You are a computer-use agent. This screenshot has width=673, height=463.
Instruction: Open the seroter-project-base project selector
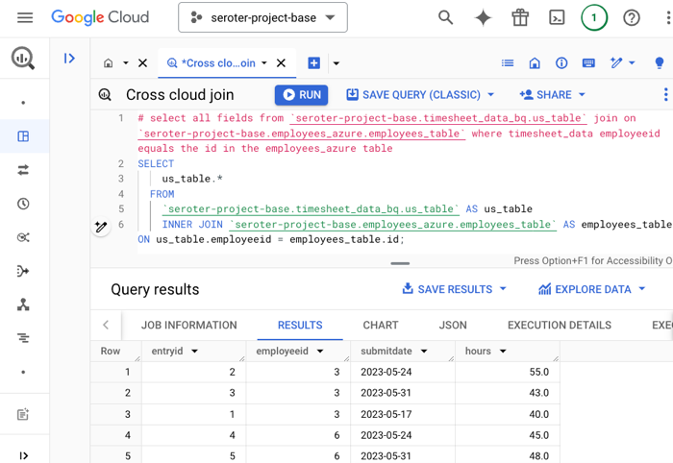pos(262,17)
